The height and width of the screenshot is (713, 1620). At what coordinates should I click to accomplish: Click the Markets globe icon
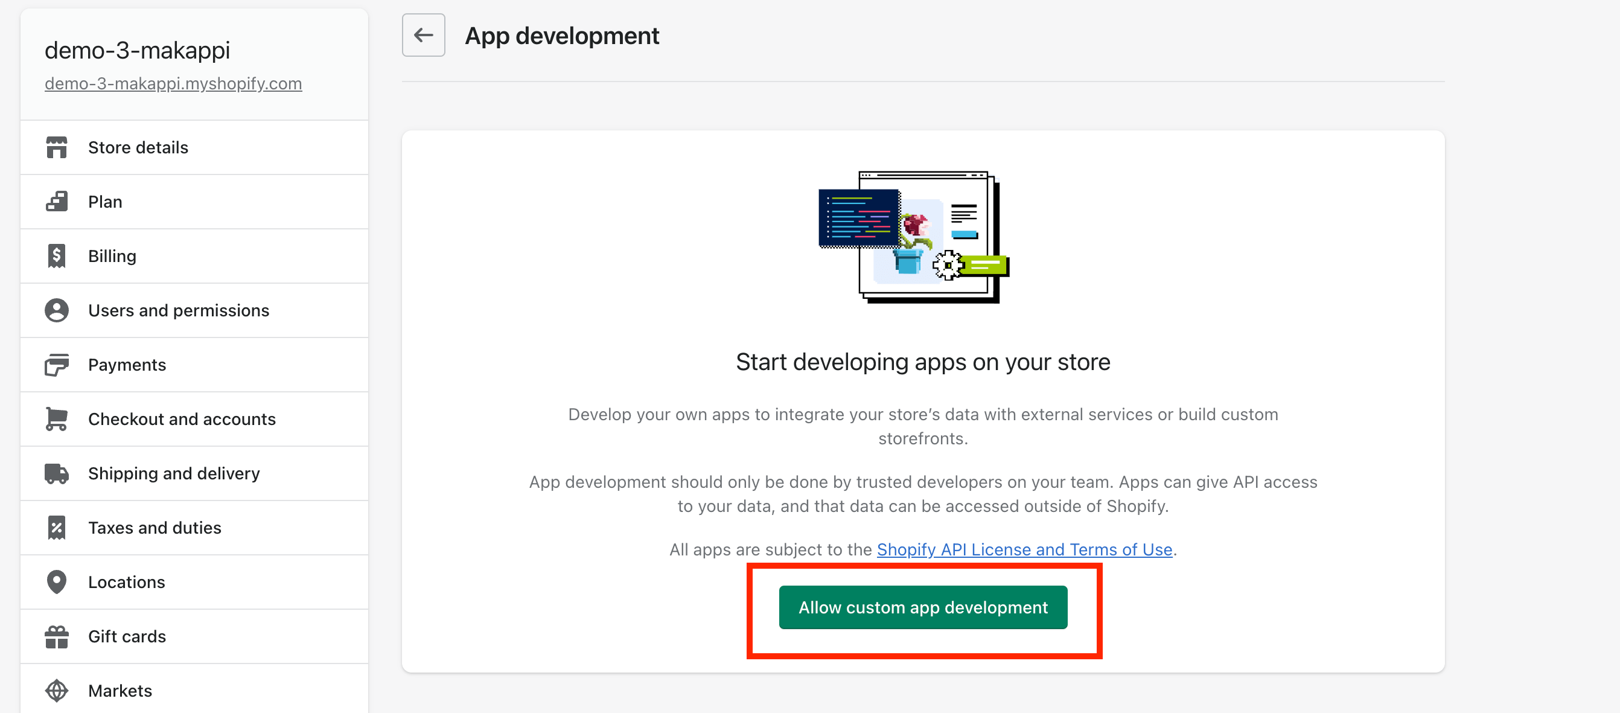57,690
